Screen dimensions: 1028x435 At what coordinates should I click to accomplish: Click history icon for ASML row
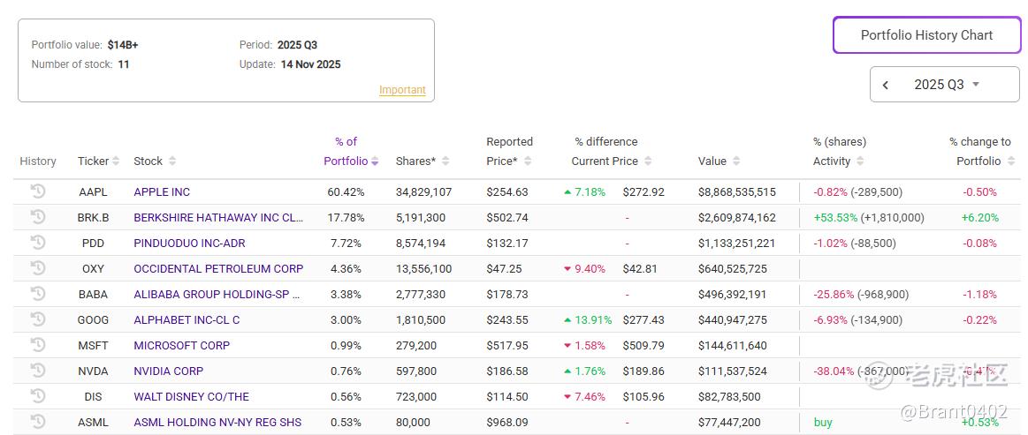[x=37, y=421]
